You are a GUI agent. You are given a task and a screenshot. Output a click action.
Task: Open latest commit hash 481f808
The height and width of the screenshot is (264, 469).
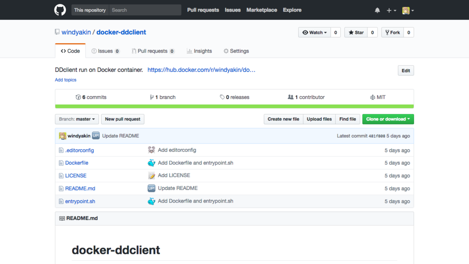coord(377,136)
